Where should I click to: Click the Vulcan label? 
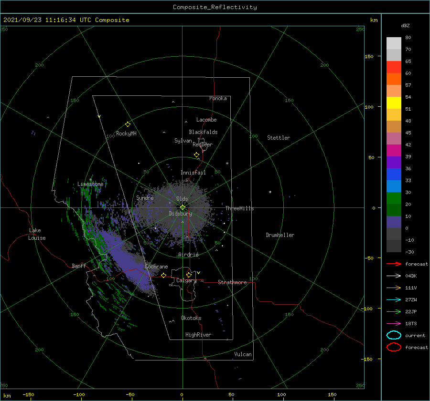(x=243, y=354)
